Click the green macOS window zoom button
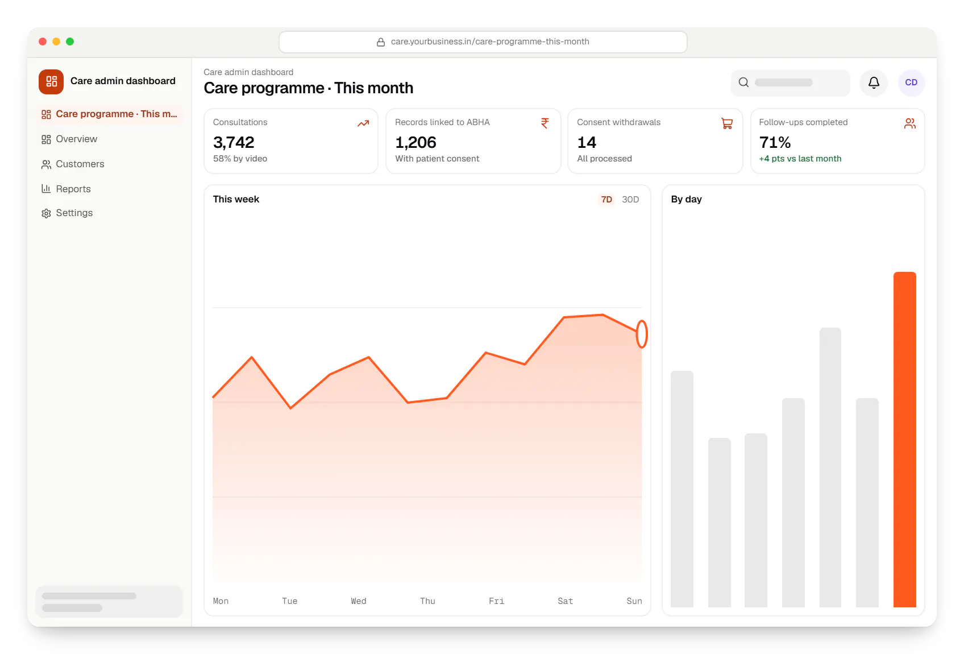Image resolution: width=964 pixels, height=654 pixels. coord(70,42)
